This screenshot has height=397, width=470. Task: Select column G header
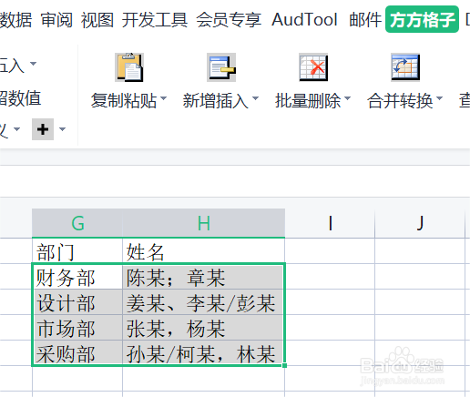tap(77, 223)
